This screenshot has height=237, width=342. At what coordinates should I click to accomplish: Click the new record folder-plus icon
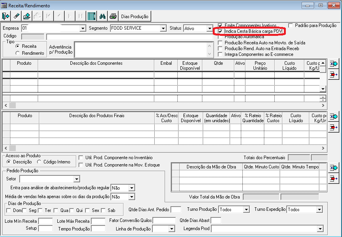coord(27,16)
